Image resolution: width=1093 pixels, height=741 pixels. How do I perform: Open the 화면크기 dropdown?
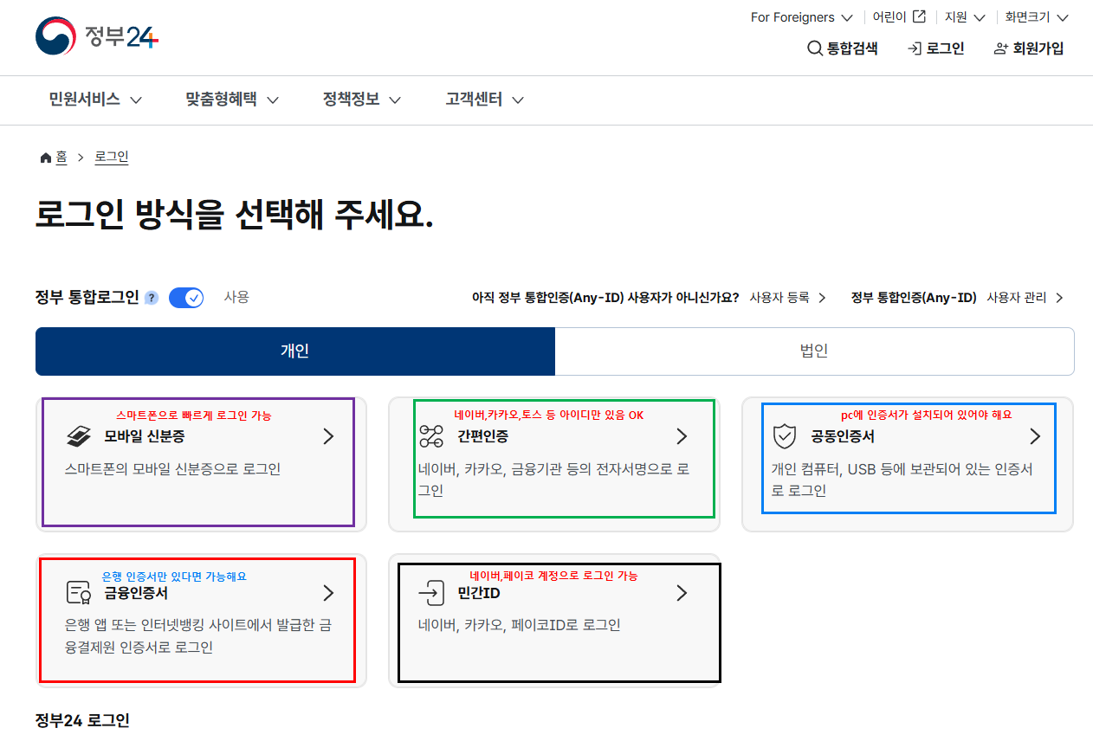tap(1037, 17)
